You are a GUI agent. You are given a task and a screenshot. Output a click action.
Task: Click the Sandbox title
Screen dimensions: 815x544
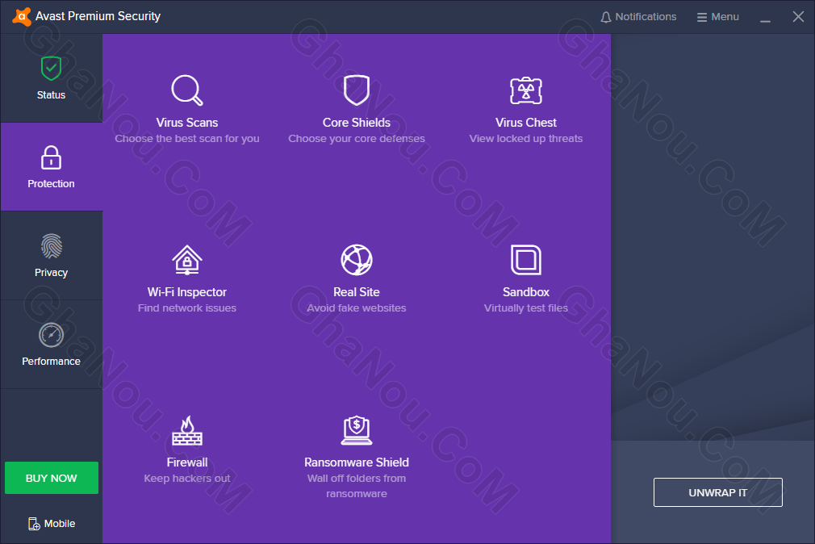point(526,292)
